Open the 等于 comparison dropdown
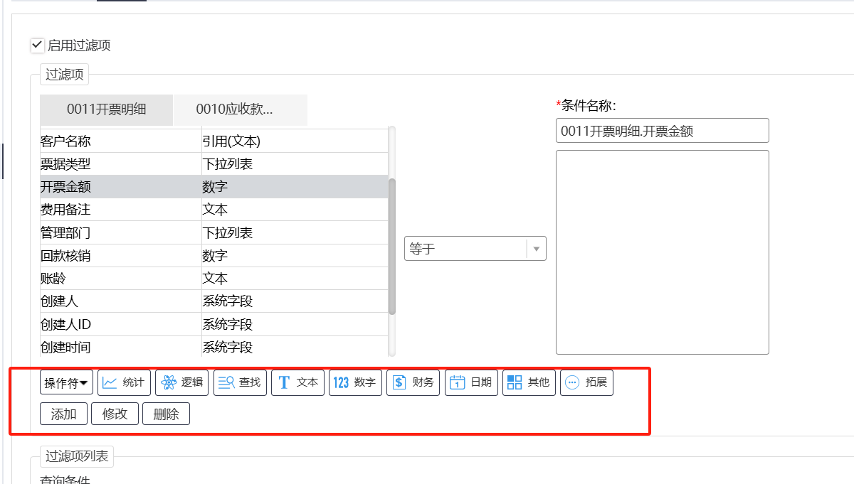Viewport: 854px width, 484px height. coord(475,249)
